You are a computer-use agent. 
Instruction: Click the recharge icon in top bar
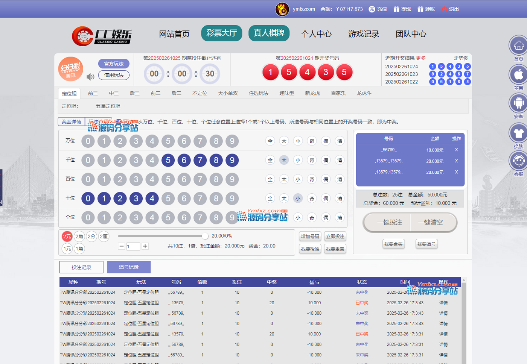[372, 9]
